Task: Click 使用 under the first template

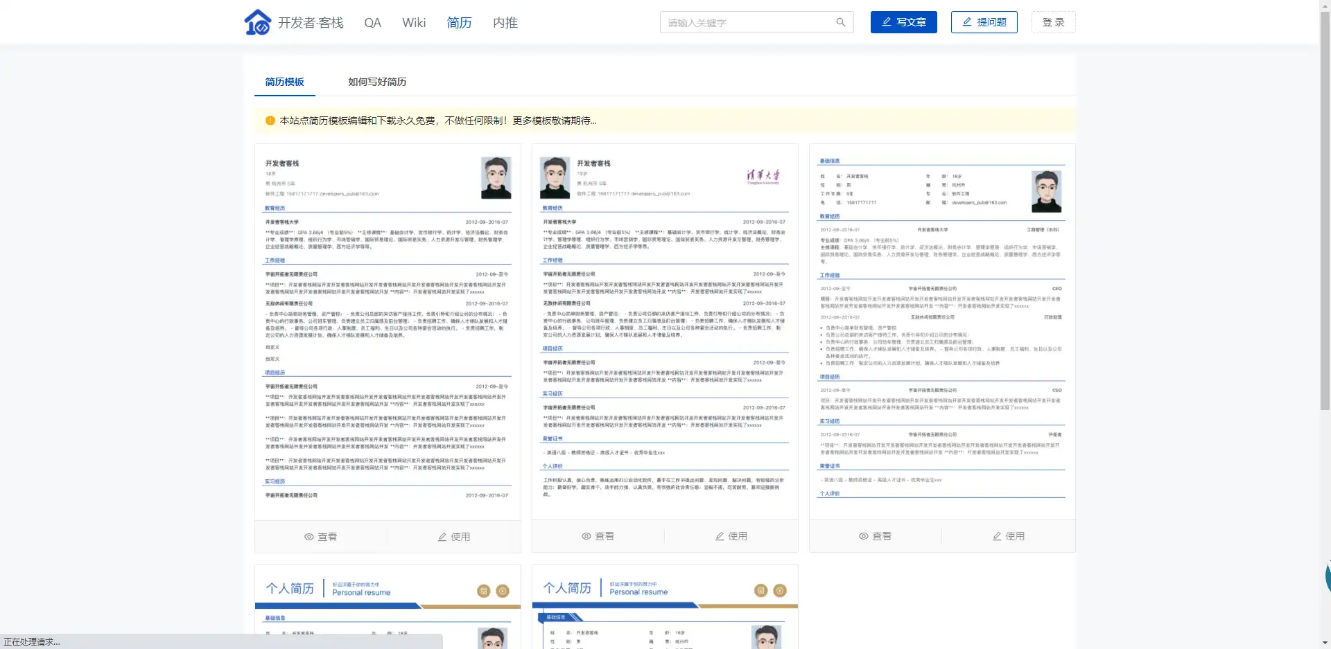Action: 454,537
